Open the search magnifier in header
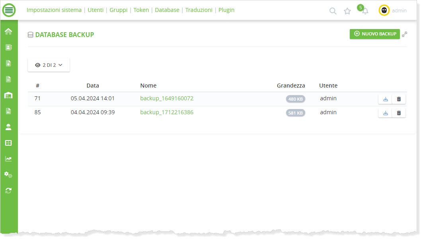The height and width of the screenshot is (240, 423). point(333,11)
